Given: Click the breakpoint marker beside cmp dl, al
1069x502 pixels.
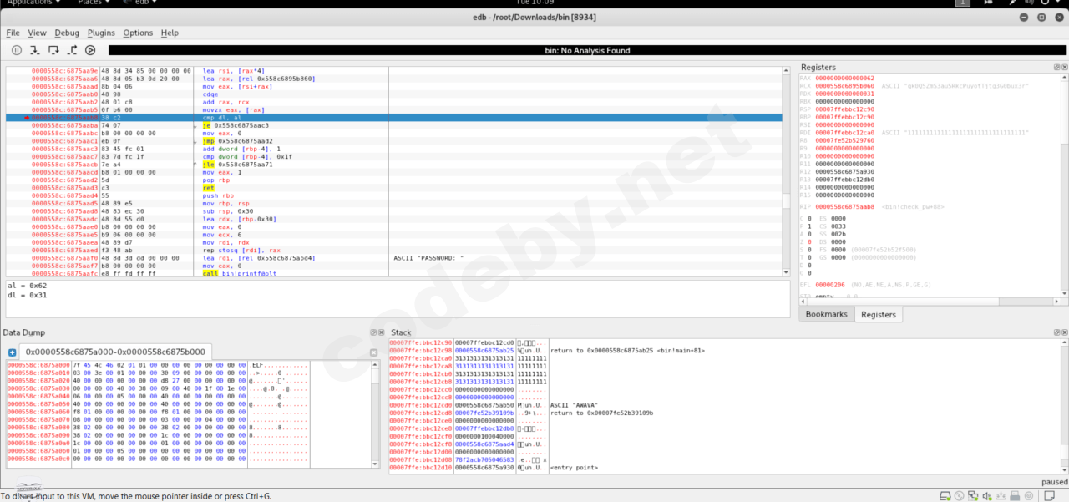Looking at the screenshot, I should [x=27, y=118].
